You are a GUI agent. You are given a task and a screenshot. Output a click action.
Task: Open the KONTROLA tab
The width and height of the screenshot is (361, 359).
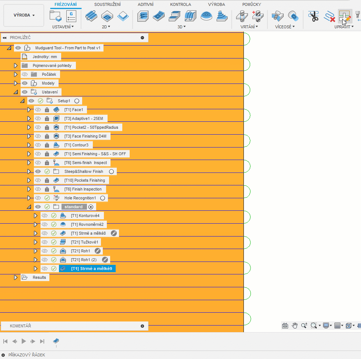pyautogui.click(x=180, y=4)
